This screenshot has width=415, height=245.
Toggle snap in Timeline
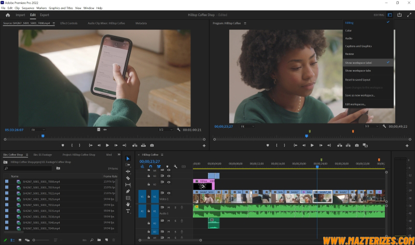pos(150,167)
